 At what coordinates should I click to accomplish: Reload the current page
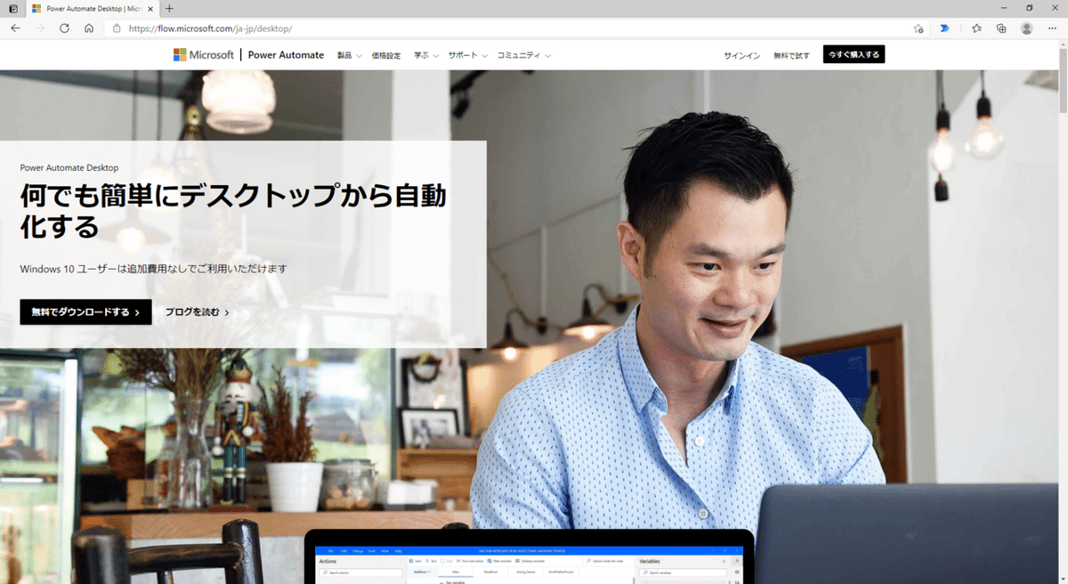pyautogui.click(x=64, y=28)
